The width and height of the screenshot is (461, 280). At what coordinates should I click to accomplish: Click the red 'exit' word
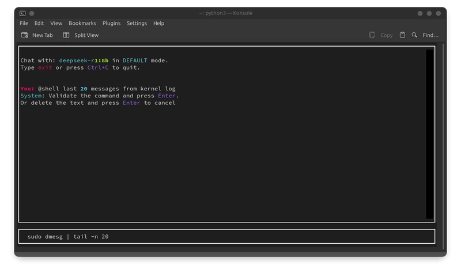45,67
